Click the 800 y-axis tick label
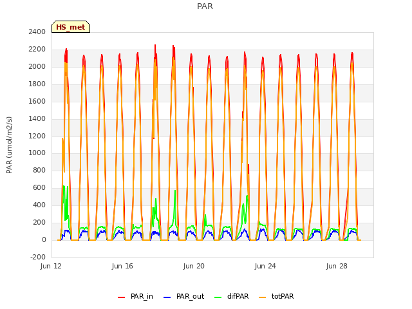The height and width of the screenshot is (309, 412). [39, 170]
